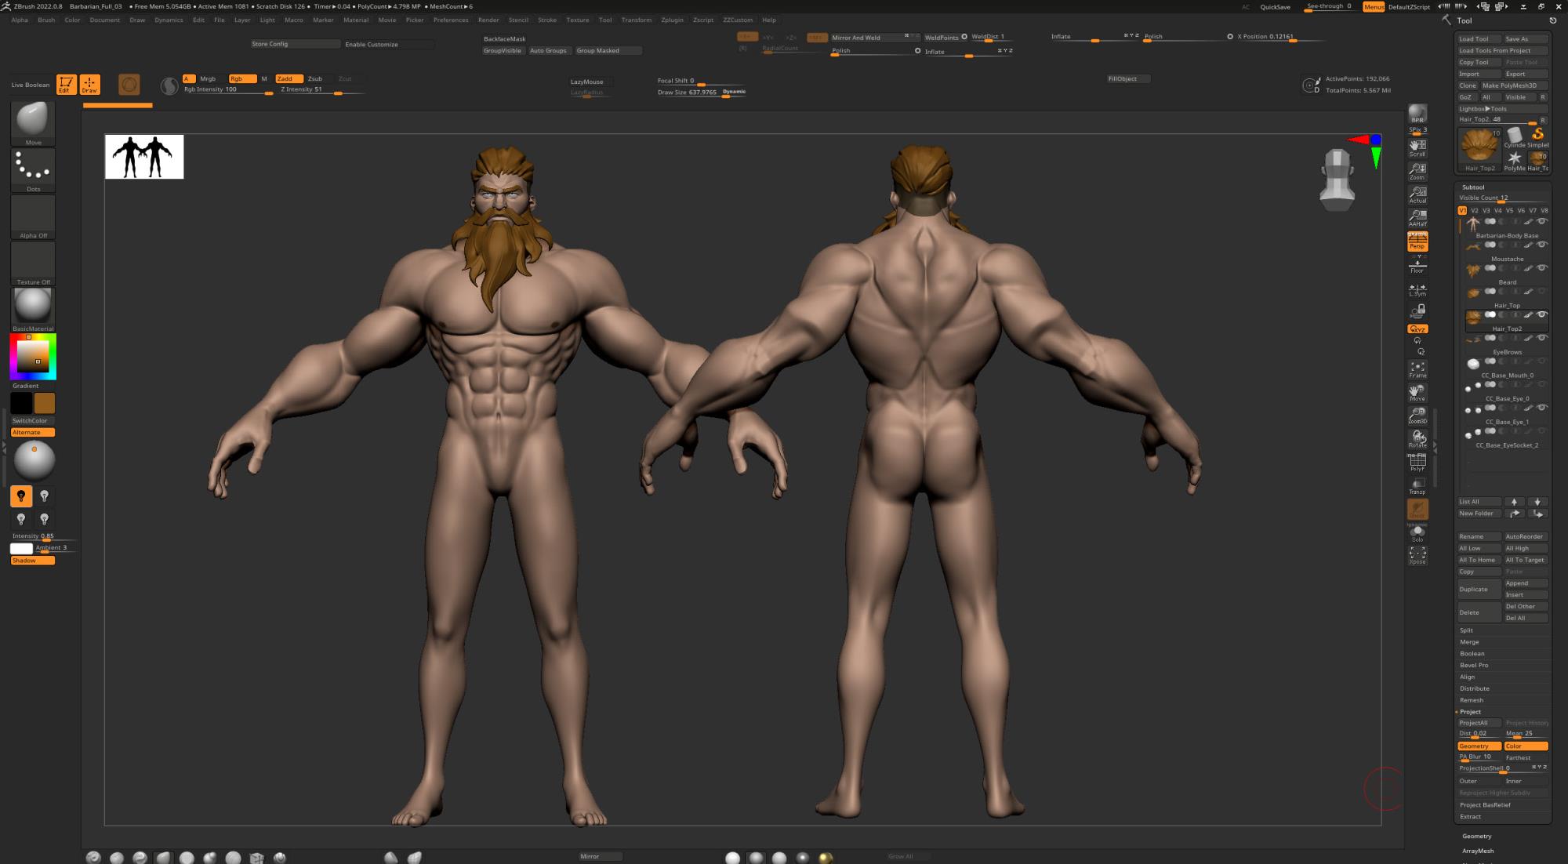
Task: Move subtool down with arrow icon
Action: [x=1537, y=502]
